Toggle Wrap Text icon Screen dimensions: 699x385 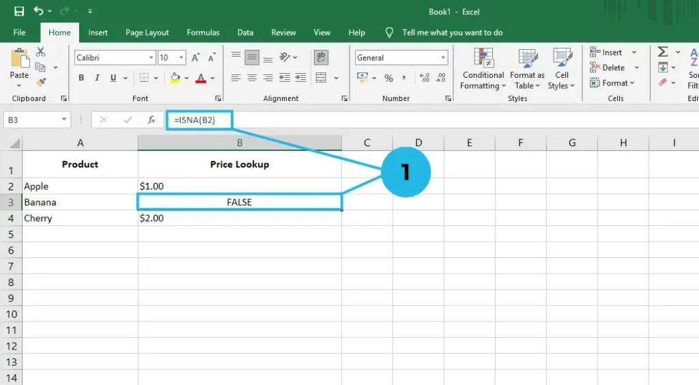pyautogui.click(x=321, y=57)
